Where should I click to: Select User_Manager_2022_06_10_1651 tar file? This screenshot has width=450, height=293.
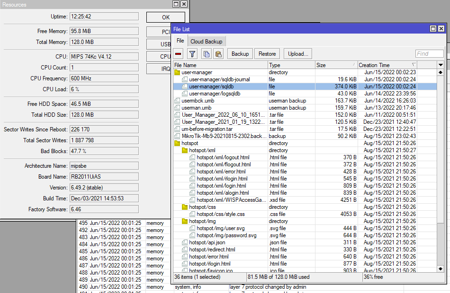click(x=305, y=115)
